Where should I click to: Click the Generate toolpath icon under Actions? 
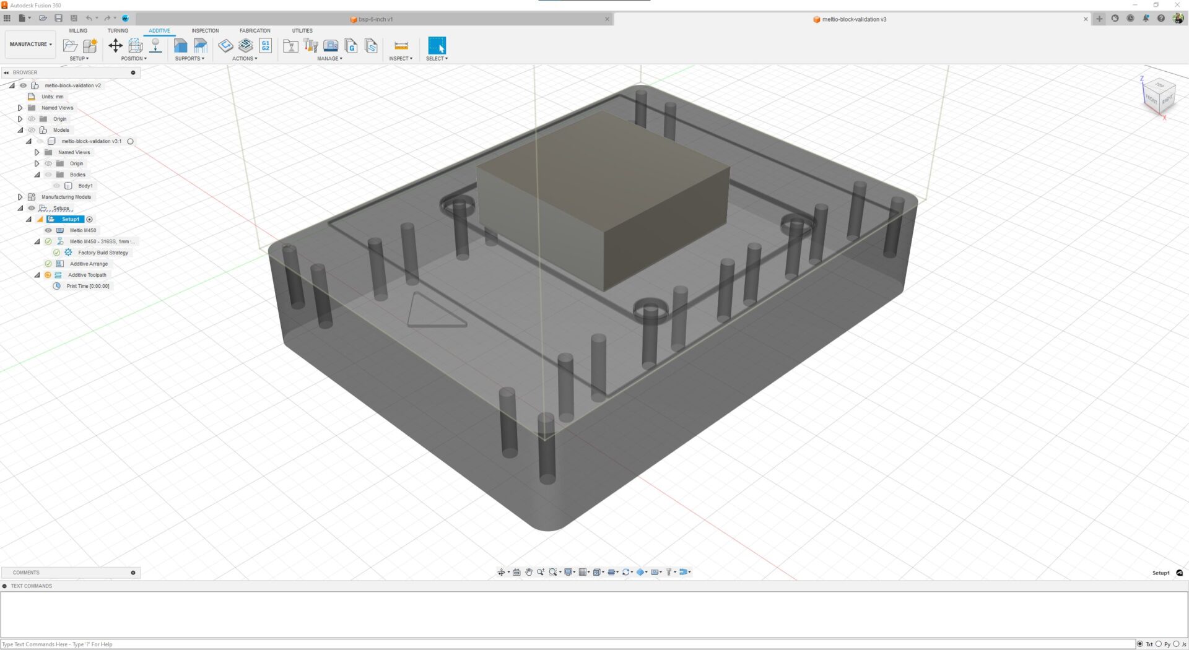tap(225, 45)
